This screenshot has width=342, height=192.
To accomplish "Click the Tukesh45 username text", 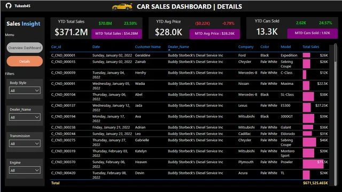I will pyautogui.click(x=22, y=6).
